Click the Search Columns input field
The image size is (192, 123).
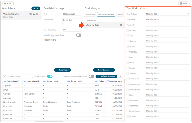point(17,76)
